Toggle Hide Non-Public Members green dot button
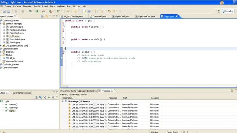This screenshot has width=237, height=133. coord(49,98)
